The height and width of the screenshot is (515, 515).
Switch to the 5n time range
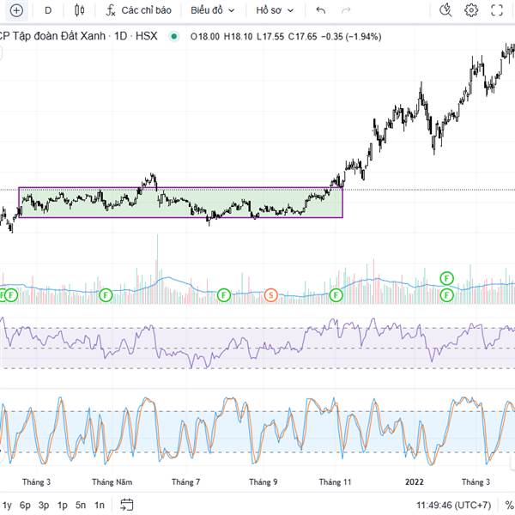[81, 505]
